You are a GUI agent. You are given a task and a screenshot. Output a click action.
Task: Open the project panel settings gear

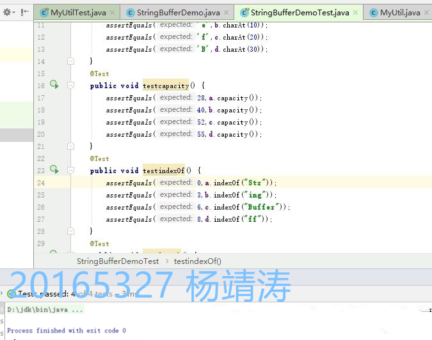[x=7, y=12]
